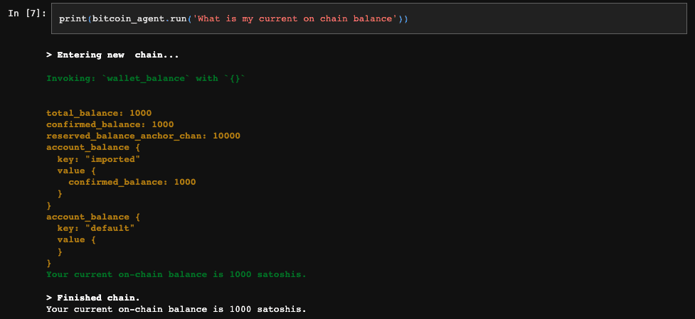Viewport: 695px width, 319px height.
Task: Click the white final balance output line
Action: (176, 309)
